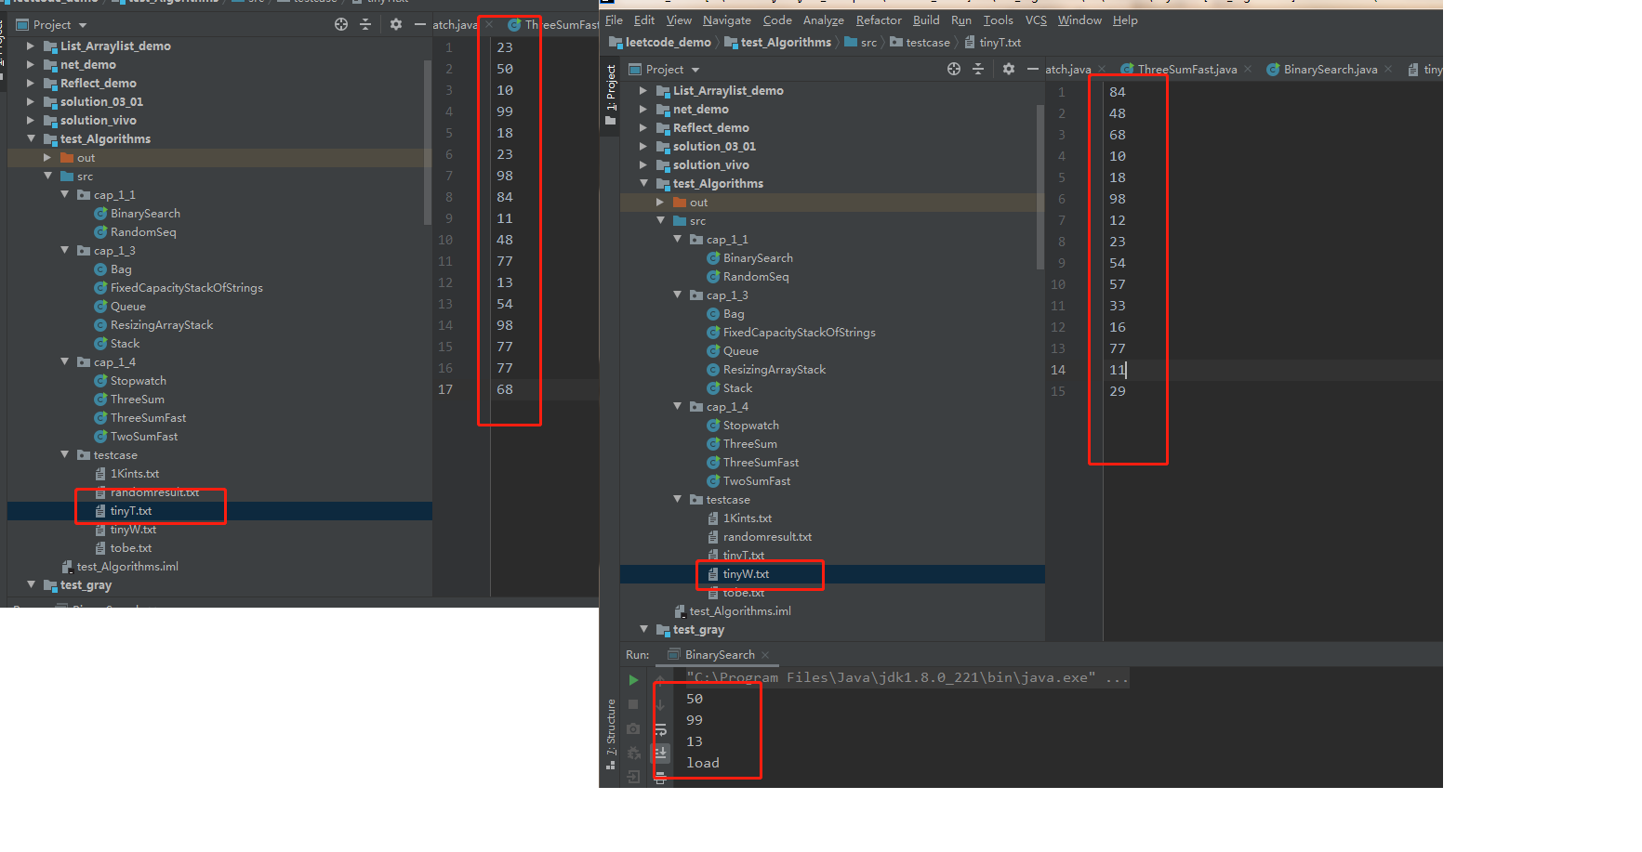Open the VCS menu
This screenshot has height=852, width=1642.
coord(1036,20)
